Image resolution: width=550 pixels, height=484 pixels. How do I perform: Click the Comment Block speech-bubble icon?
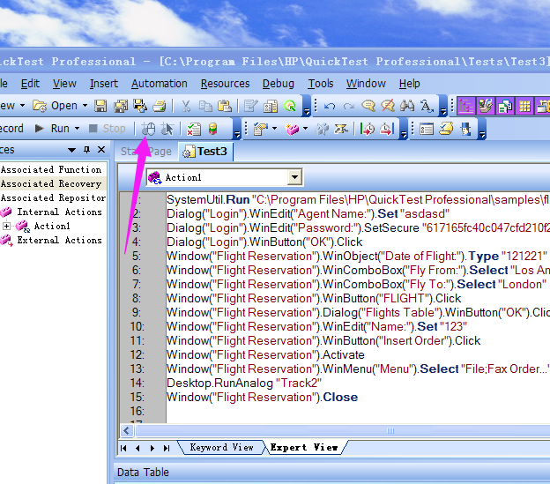tap(368, 106)
